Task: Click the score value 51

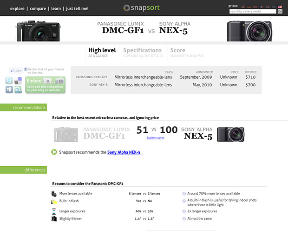Action: click(x=142, y=130)
